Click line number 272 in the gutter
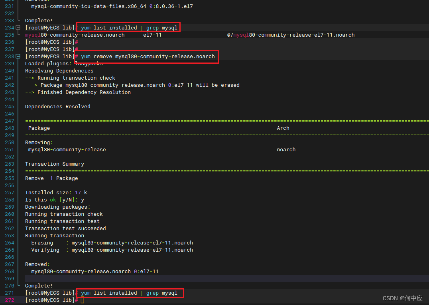 pos(9,300)
